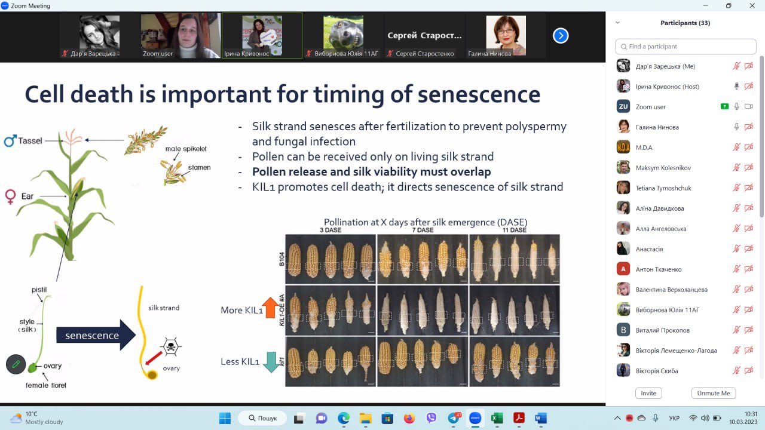This screenshot has height=430, width=765.
Task: Click the OneDrive cloud tray icon
Action: pyautogui.click(x=642, y=418)
